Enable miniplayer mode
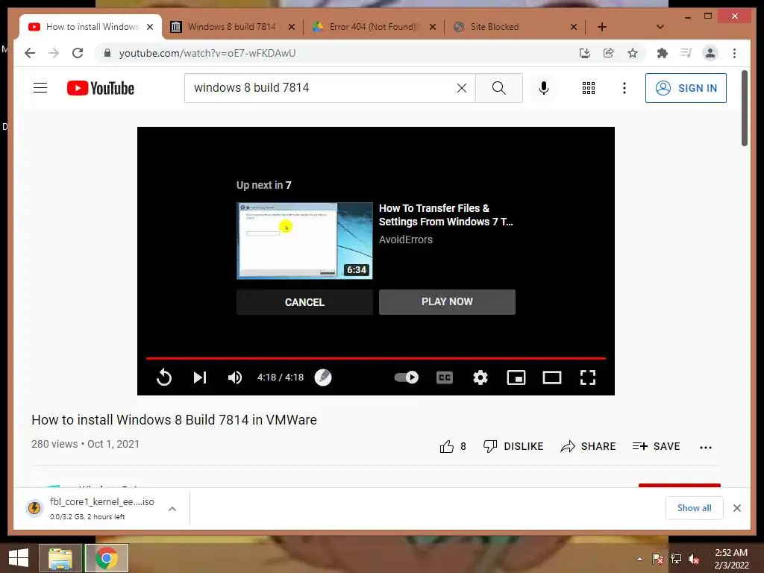Image resolution: width=764 pixels, height=573 pixels. click(x=516, y=377)
